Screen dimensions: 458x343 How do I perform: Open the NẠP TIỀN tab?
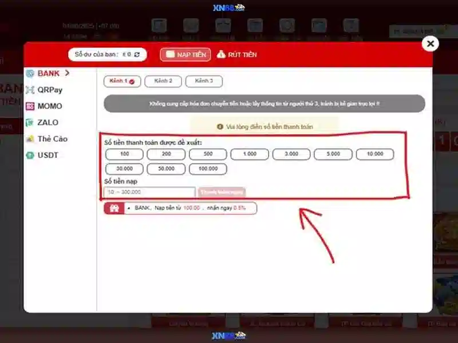185,54
